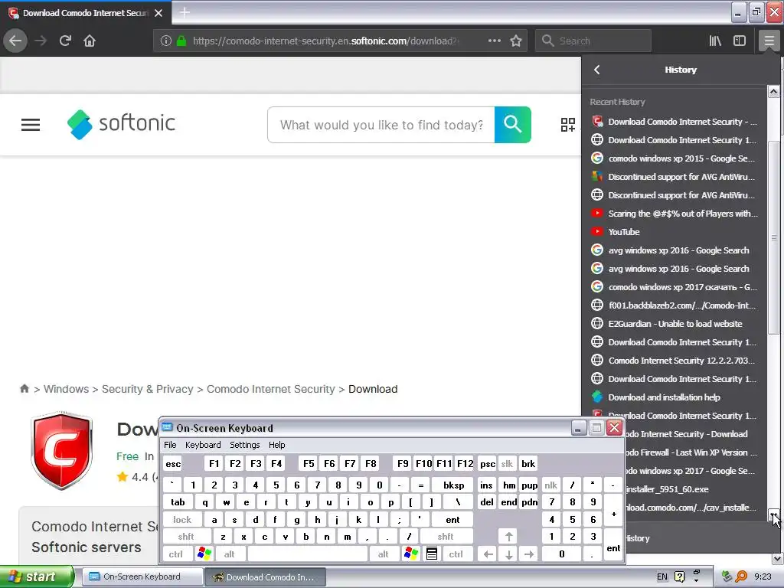Open the Windows start menu
Viewport: 784px width, 588px height.
(36, 577)
